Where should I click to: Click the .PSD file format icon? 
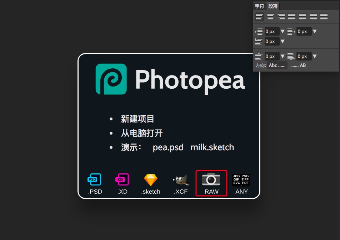94,179
